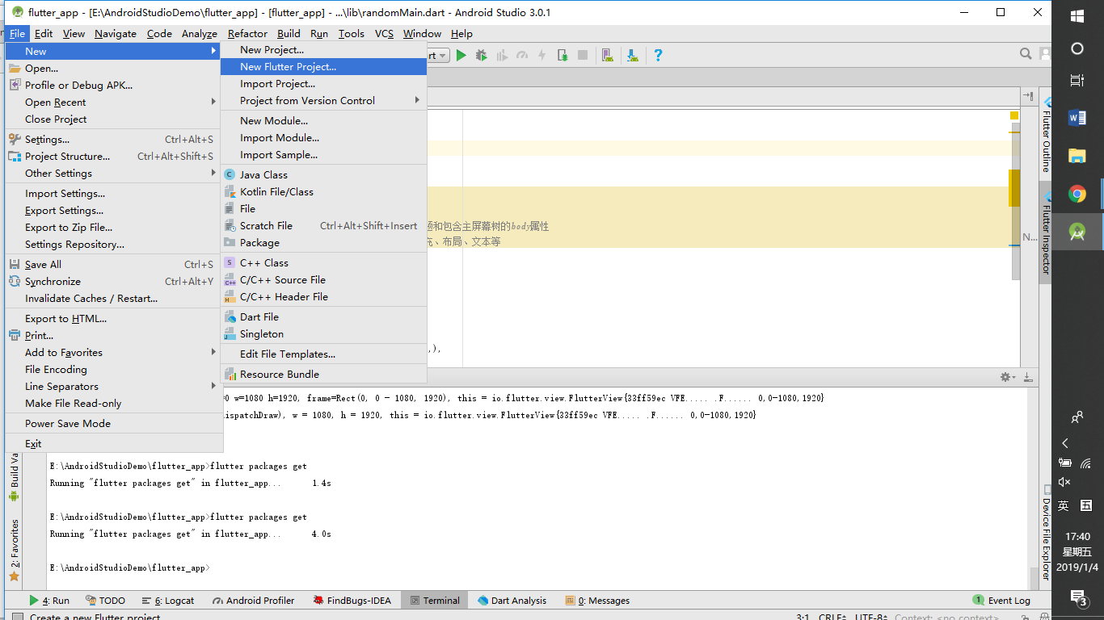Click Project Structure... in File menu
Viewport: 1104px width, 620px height.
[x=114, y=156]
